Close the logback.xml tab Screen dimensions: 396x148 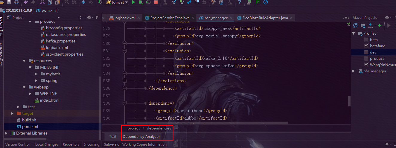(139, 18)
